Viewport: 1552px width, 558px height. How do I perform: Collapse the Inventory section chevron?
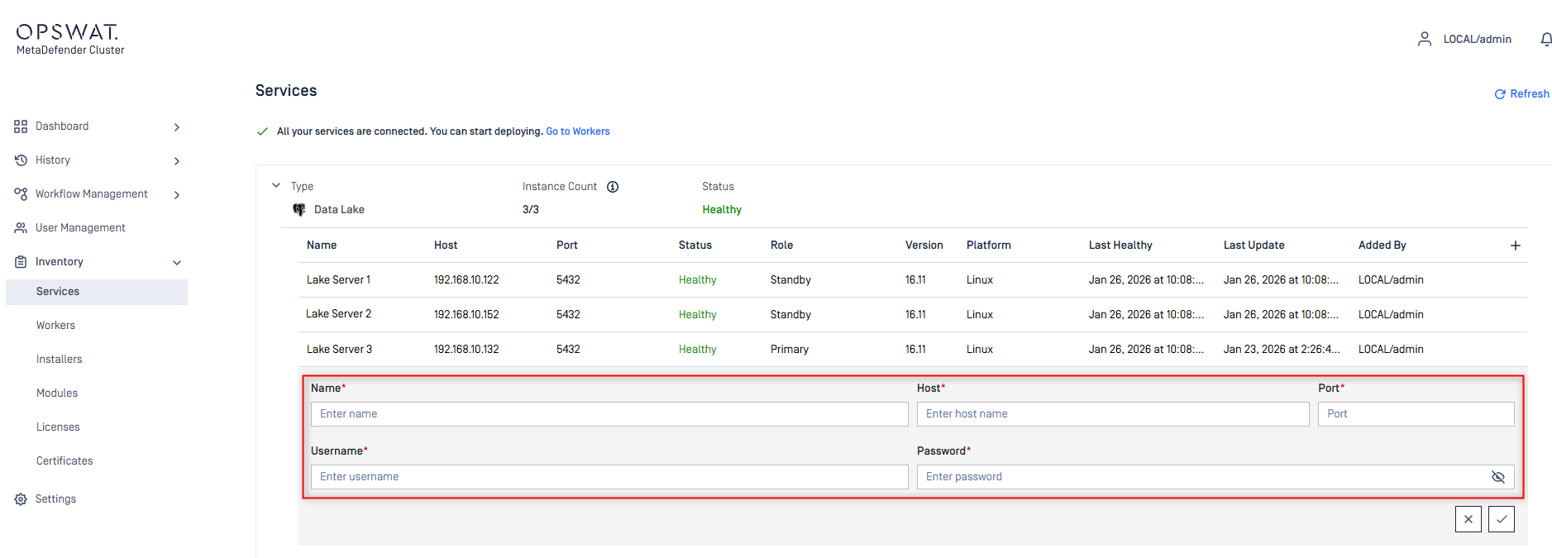tap(176, 263)
